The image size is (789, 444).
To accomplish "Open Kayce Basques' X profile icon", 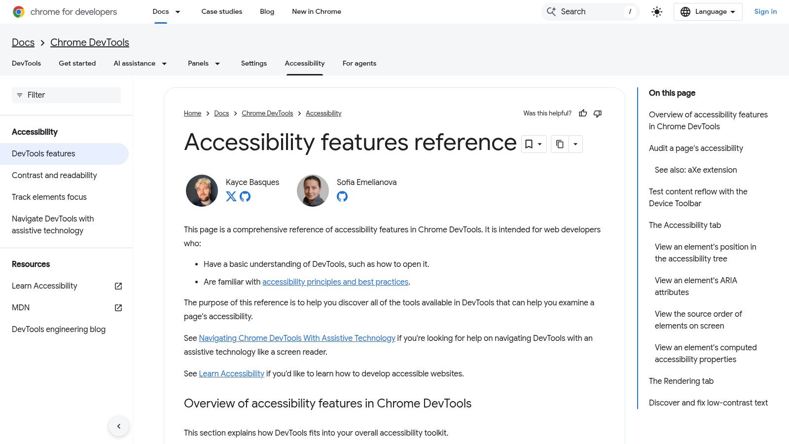I will point(231,196).
